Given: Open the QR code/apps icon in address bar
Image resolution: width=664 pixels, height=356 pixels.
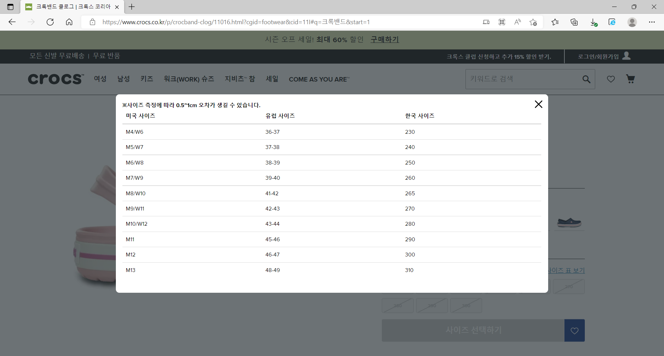Looking at the screenshot, I should pyautogui.click(x=502, y=22).
